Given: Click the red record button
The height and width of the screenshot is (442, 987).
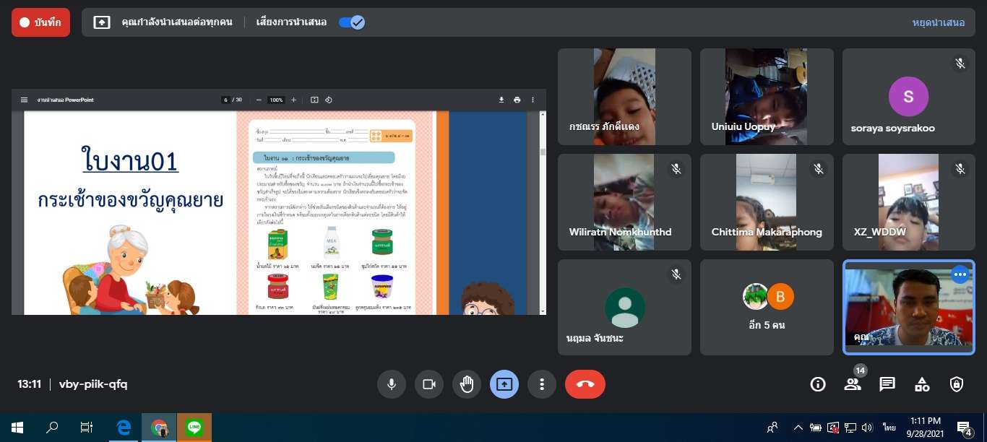Looking at the screenshot, I should click(40, 22).
